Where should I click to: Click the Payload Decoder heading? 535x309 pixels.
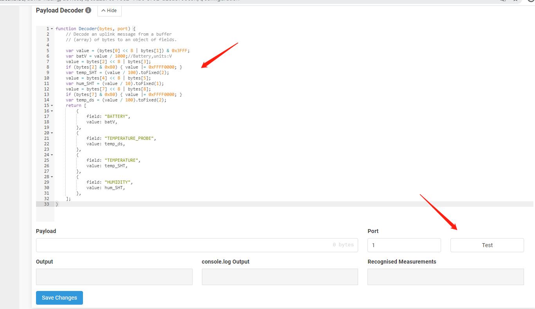click(59, 10)
